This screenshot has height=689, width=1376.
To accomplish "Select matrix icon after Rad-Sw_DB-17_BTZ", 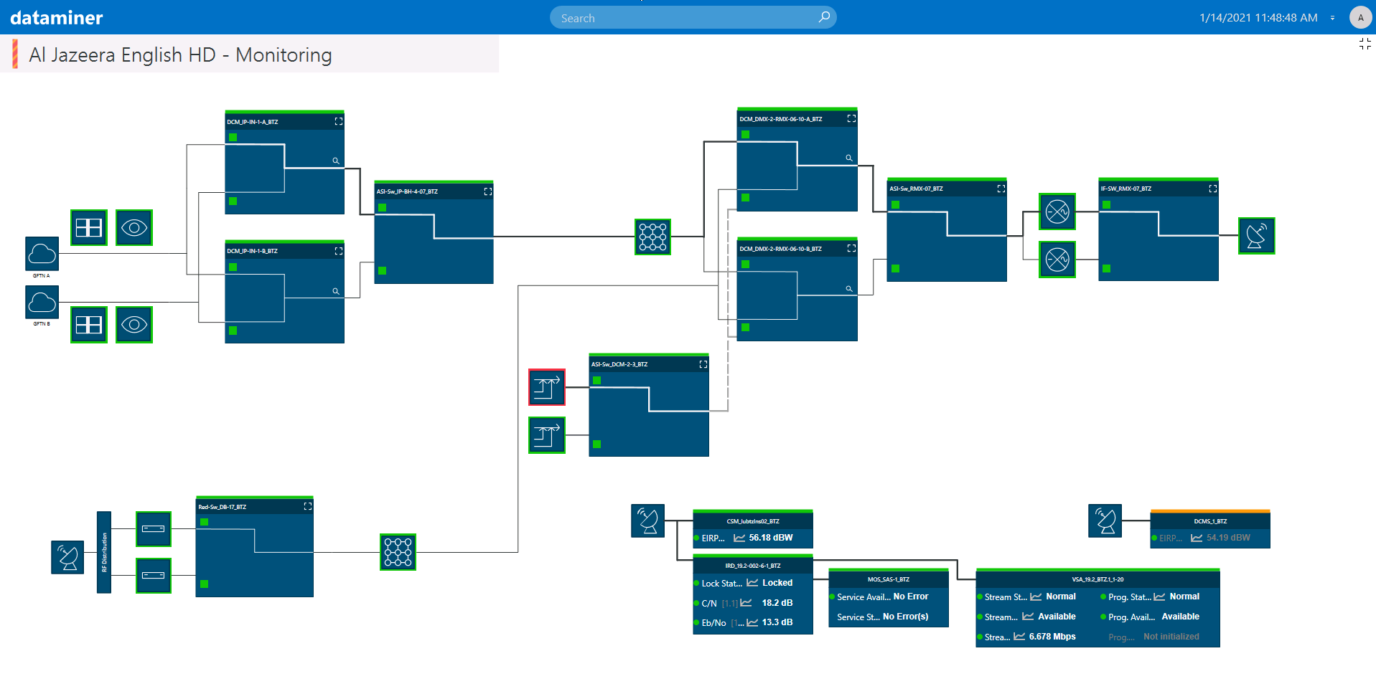I will point(398,552).
